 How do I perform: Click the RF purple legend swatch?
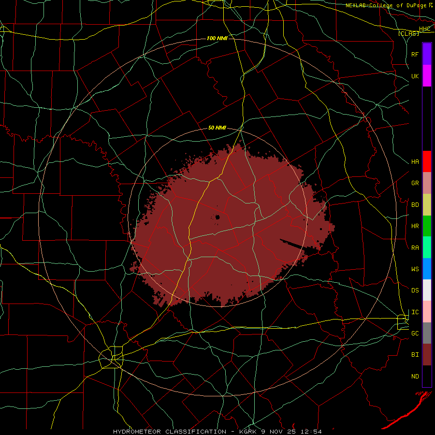pyautogui.click(x=427, y=54)
